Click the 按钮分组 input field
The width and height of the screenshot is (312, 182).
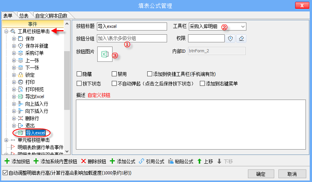point(132,39)
